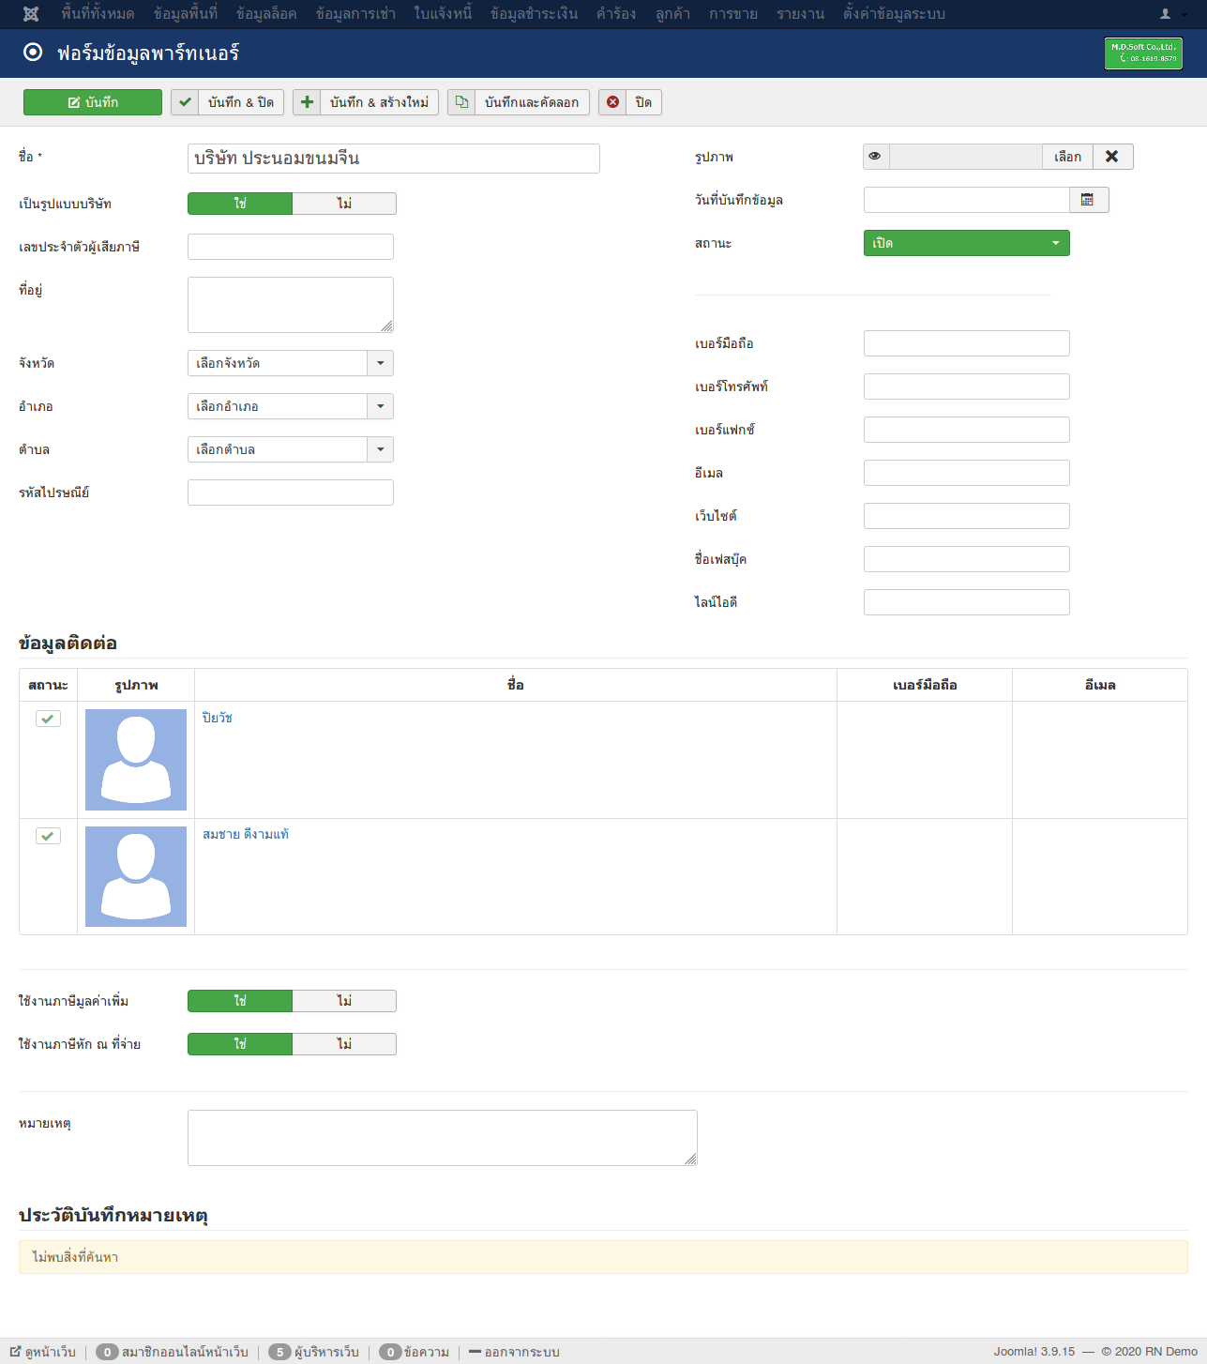Click ดูหน้าเว็บ external link icon

[x=15, y=1352]
